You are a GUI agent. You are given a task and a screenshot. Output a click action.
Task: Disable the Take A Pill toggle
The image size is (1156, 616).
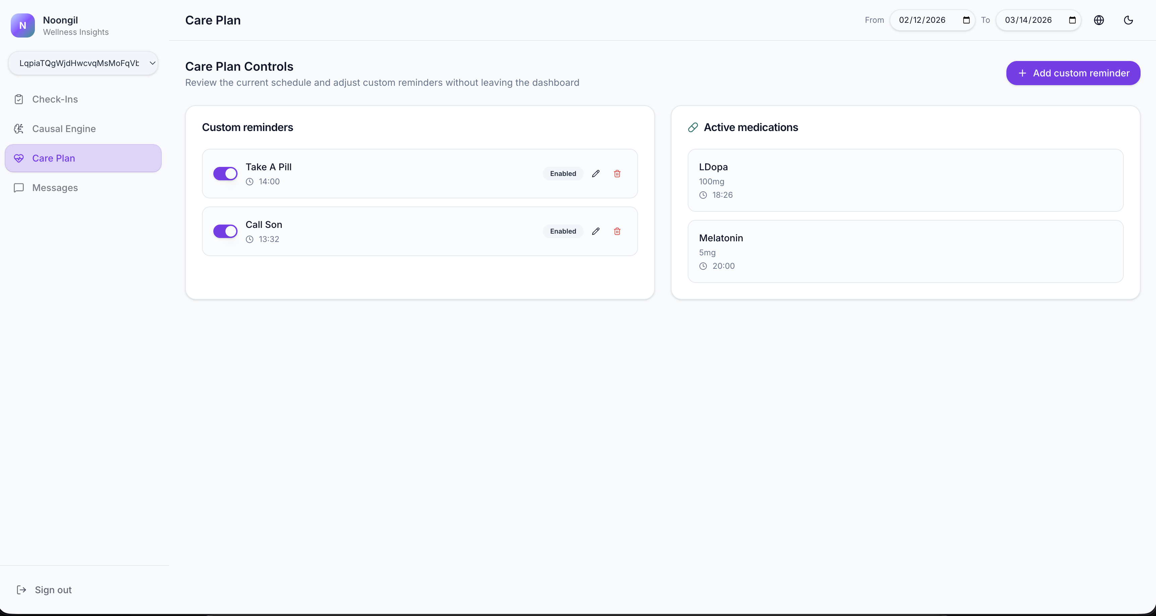point(225,174)
